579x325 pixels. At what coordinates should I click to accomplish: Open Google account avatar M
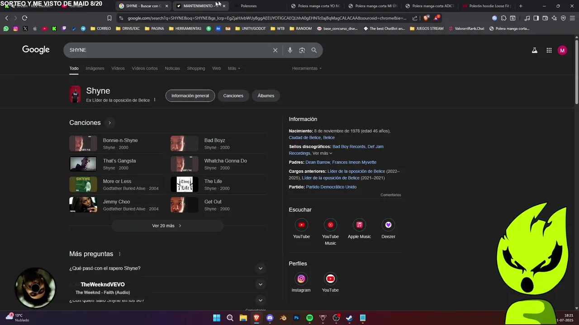click(562, 51)
